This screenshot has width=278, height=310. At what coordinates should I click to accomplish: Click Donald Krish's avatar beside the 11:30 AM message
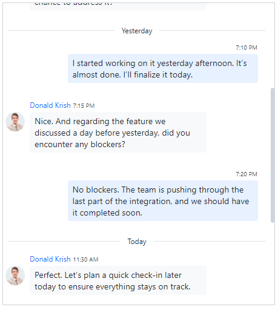coord(15,275)
